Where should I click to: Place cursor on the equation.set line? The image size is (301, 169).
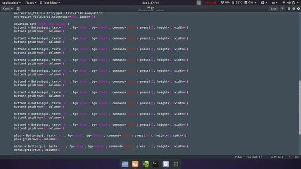pyautogui.click(x=41, y=24)
